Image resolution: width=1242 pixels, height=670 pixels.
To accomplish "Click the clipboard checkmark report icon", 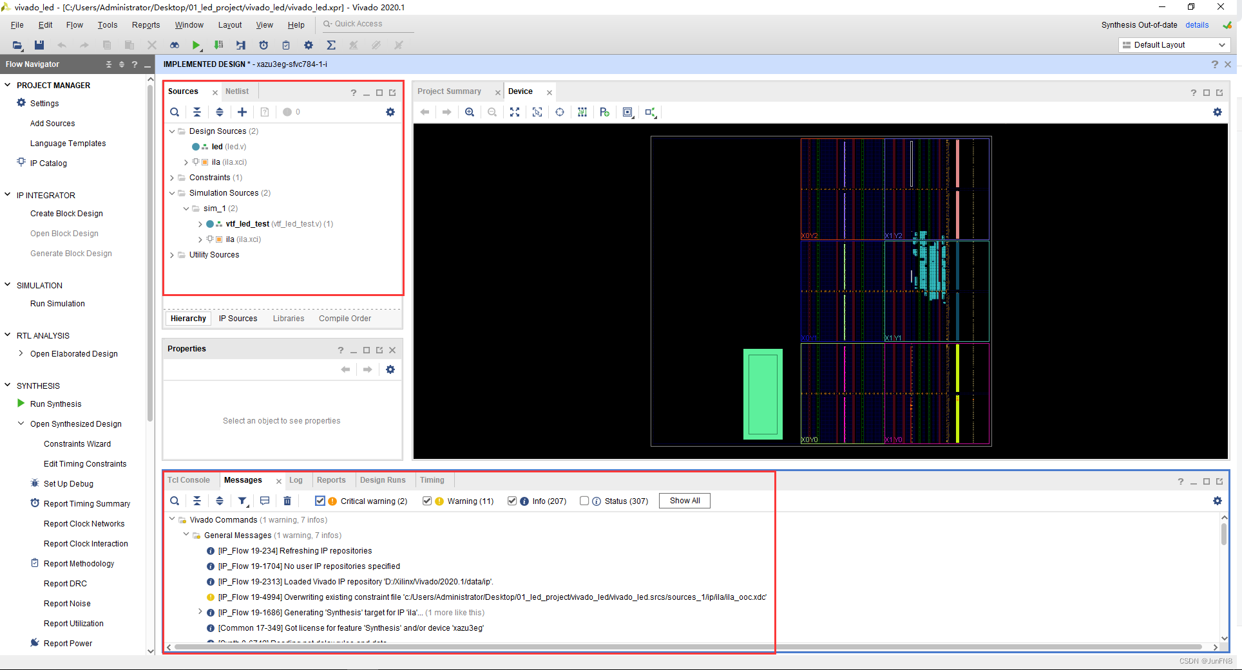I will click(x=286, y=45).
